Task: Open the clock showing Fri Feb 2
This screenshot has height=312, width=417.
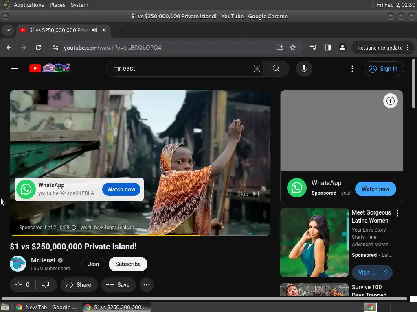Action: (x=396, y=5)
